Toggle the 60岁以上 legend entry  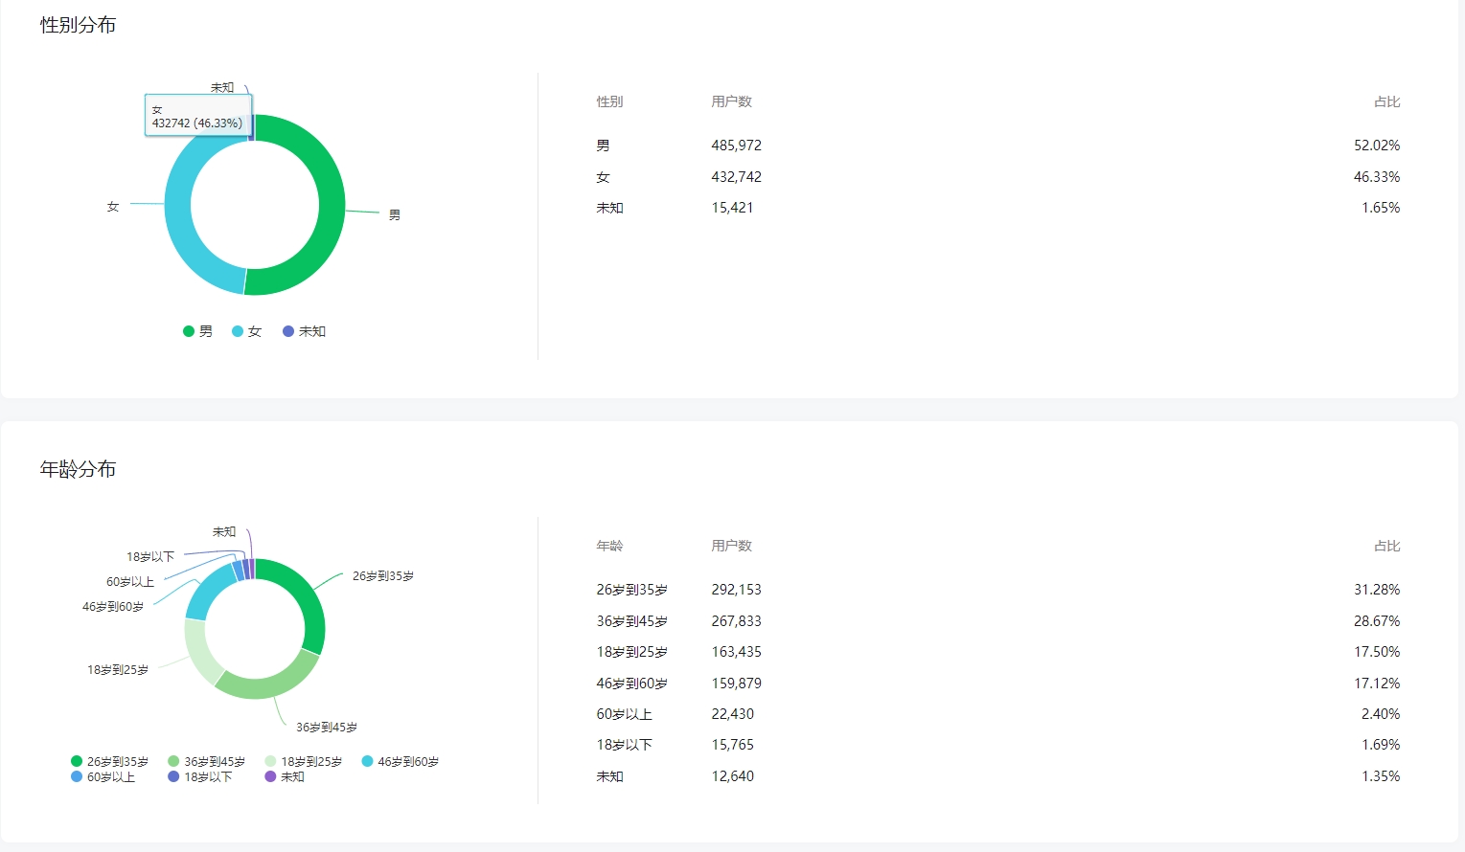point(103,777)
